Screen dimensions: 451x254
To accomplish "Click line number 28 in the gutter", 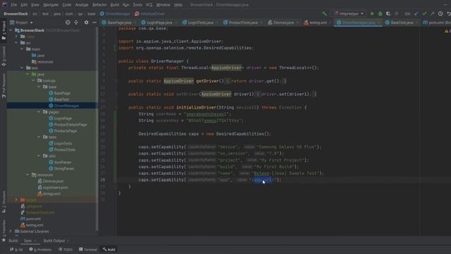I will pyautogui.click(x=103, y=180).
